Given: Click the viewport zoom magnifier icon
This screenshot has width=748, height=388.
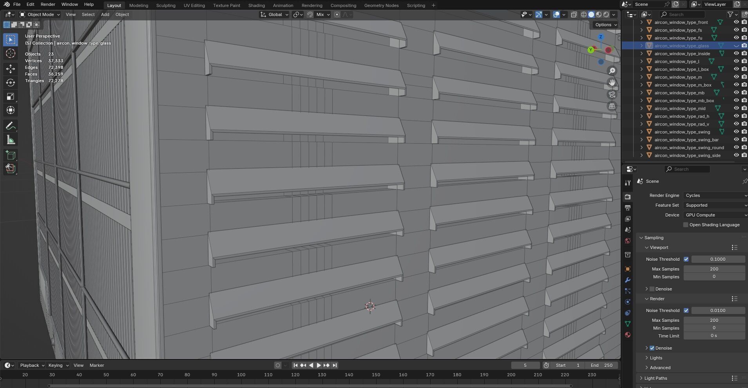Looking at the screenshot, I should click(x=612, y=71).
